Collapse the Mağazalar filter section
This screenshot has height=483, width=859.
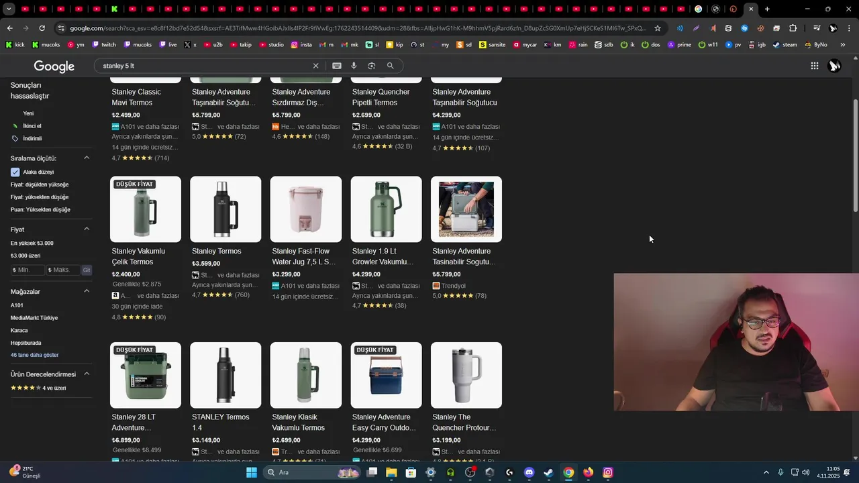(87, 291)
